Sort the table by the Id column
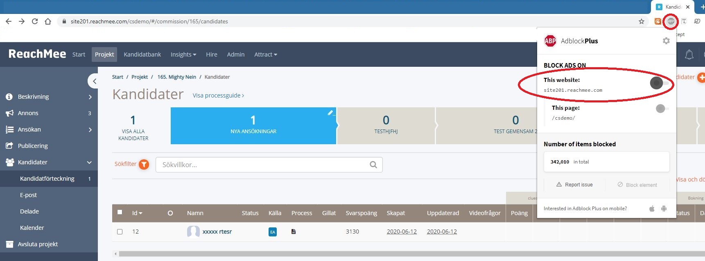This screenshot has width=705, height=261. pyautogui.click(x=137, y=213)
